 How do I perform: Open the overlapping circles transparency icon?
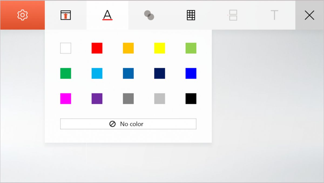(x=149, y=15)
